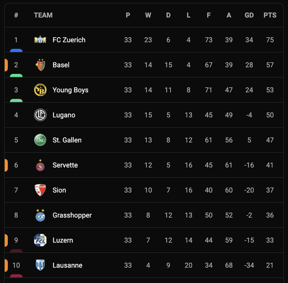Viewport: 288px width, 283px height.
Task: Select Lugano's points value 50
Action: coord(270,115)
